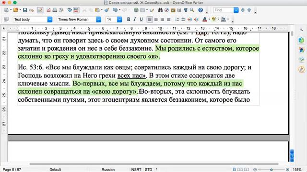Click the Print printer icon
The image size is (307, 172).
tap(55, 10)
